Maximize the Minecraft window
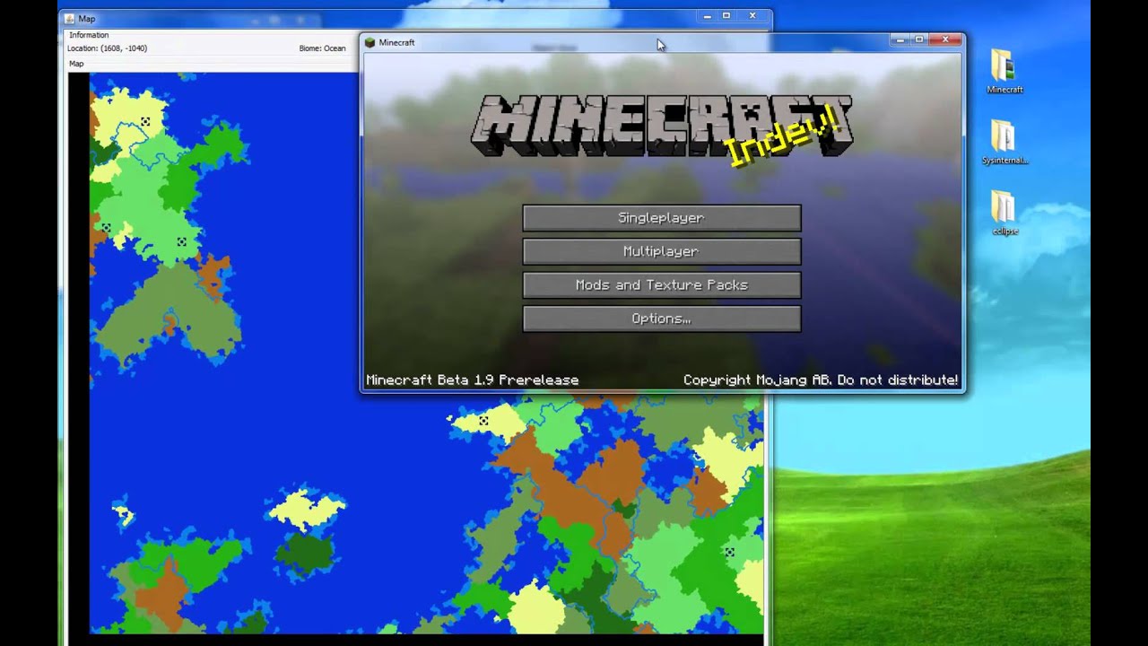 point(919,39)
